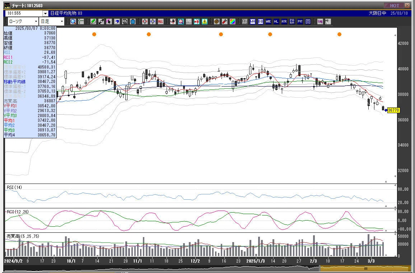The height and width of the screenshot is (273, 415).
Task: Click the HOT button in title bar
Action: (394, 5)
